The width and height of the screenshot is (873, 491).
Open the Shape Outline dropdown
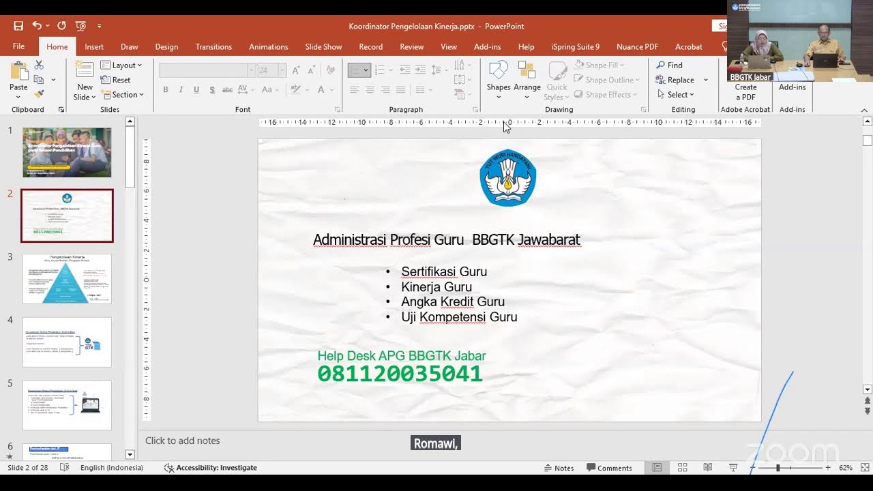607,80
